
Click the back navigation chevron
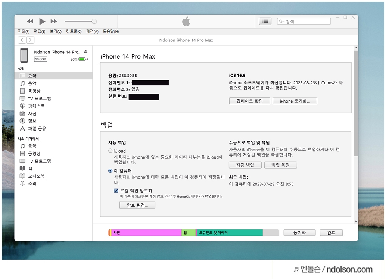pos(22,40)
